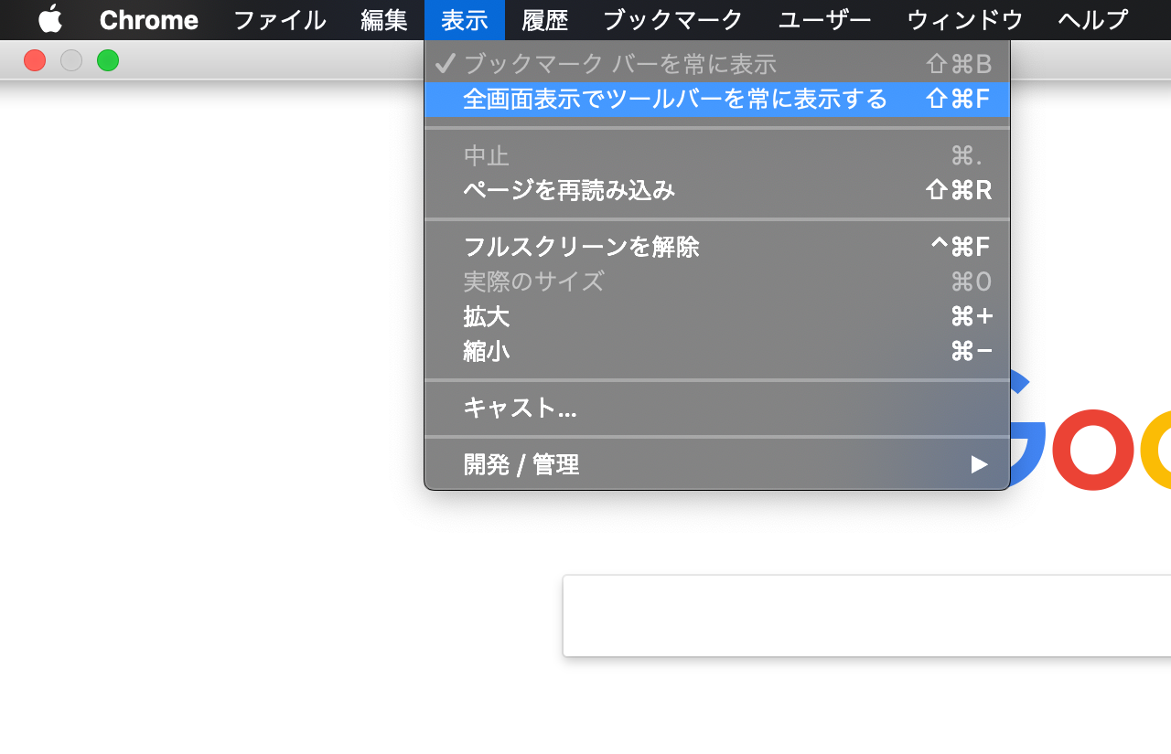Select 縮小 to zoom out

487,352
